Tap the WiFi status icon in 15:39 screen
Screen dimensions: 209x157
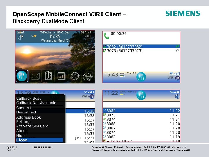tap(88, 96)
